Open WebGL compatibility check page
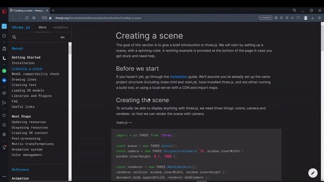Screen dimensions: 324x182 [35, 74]
